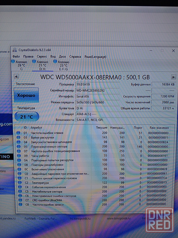Click the Интерфейс field Serial ATA

pos(97,96)
